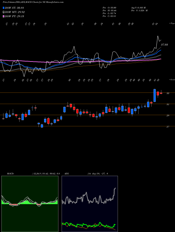Image resolution: width=175 pixels, height=232 pixels.
Task: Click the ADX (14 day) values text
Action: pyautogui.click(x=98, y=174)
